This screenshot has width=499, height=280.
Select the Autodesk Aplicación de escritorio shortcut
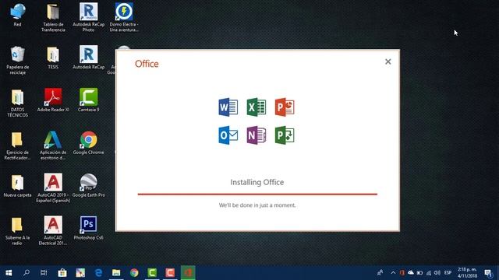[53, 146]
